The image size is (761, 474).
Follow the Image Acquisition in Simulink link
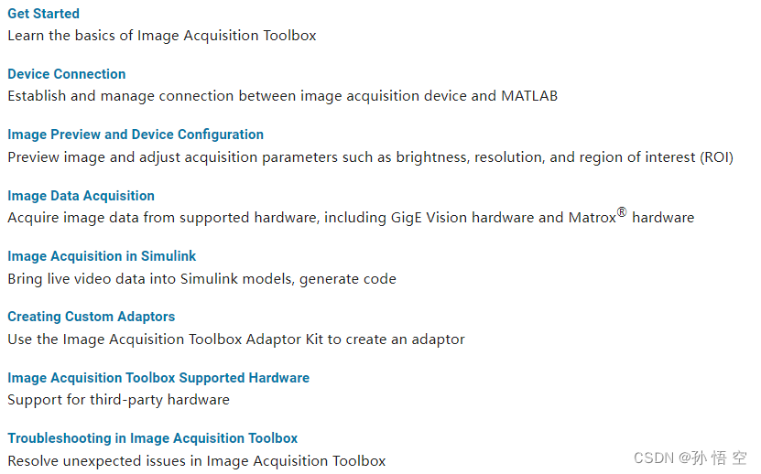pyautogui.click(x=102, y=255)
